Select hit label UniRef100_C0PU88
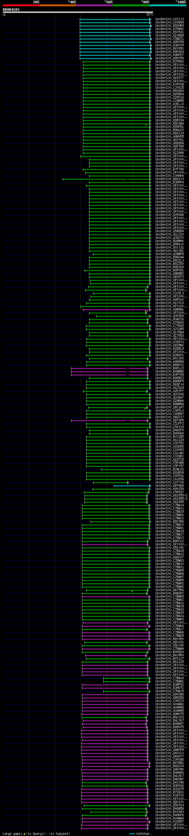The height and width of the screenshot is (836, 189). point(170,759)
